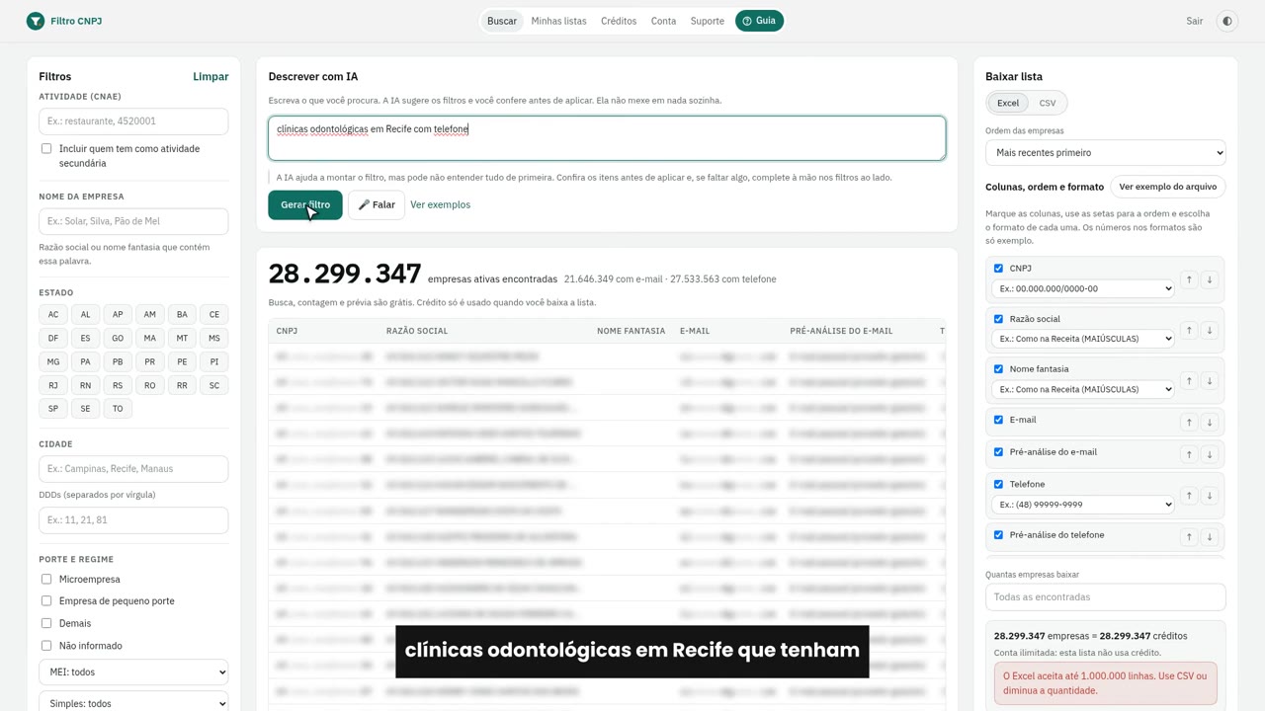The height and width of the screenshot is (711, 1265).
Task: Focus the DDDs input field
Action: tap(133, 520)
